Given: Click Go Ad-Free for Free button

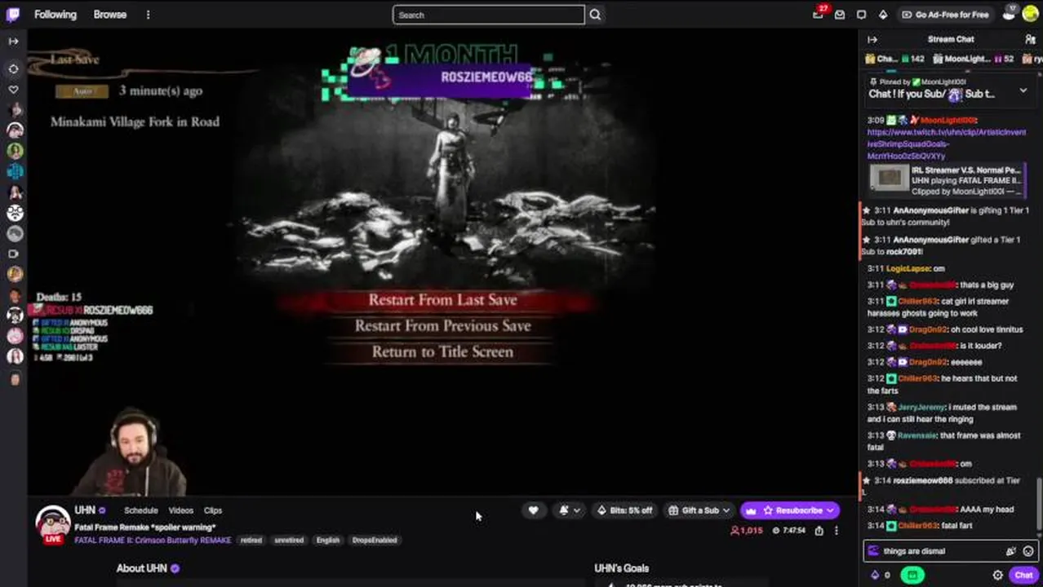Looking at the screenshot, I should point(944,15).
